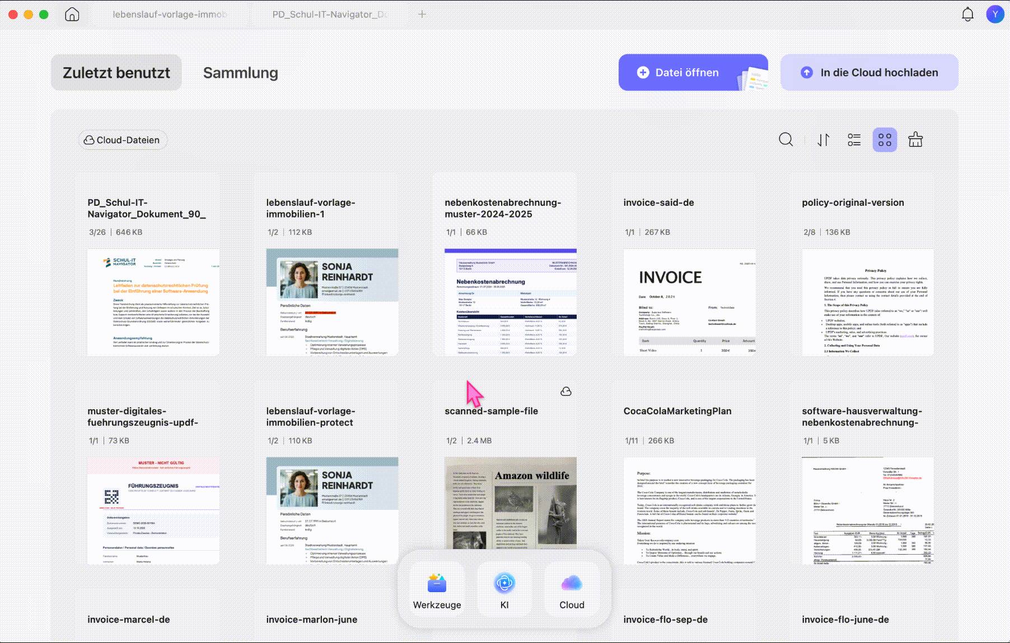Image resolution: width=1010 pixels, height=643 pixels.
Task: Open lebenslauf-vorlage-immobilien-1 thumbnail
Action: pyautogui.click(x=332, y=302)
